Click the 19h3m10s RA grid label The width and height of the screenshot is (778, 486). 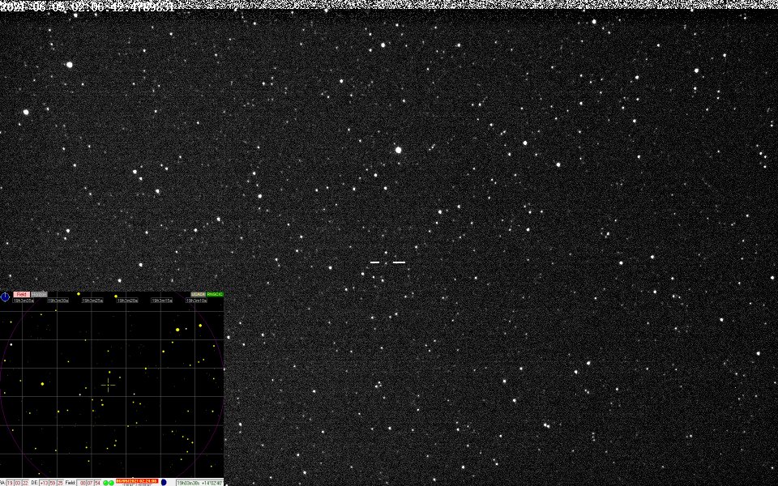pos(196,300)
